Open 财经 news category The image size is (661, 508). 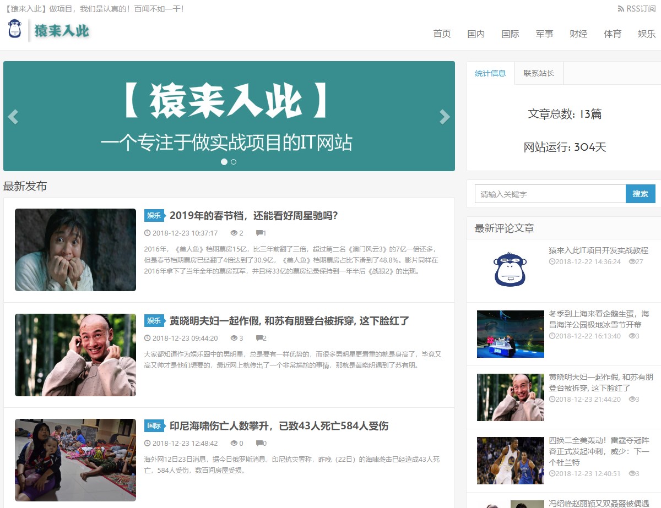pyautogui.click(x=578, y=34)
